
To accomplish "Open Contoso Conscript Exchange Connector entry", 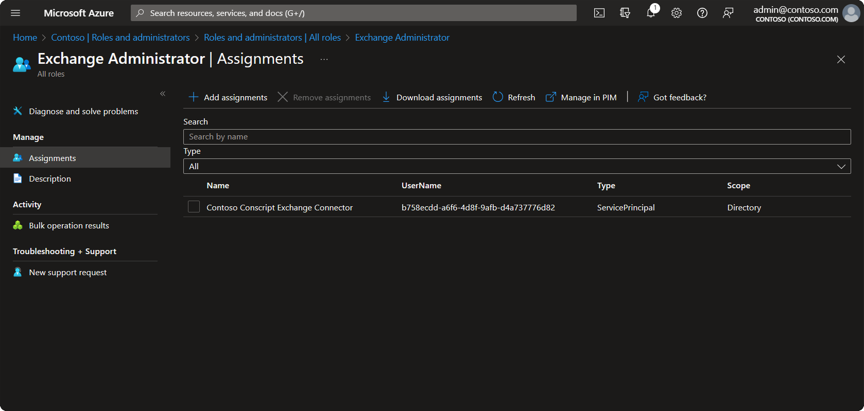I will [280, 207].
